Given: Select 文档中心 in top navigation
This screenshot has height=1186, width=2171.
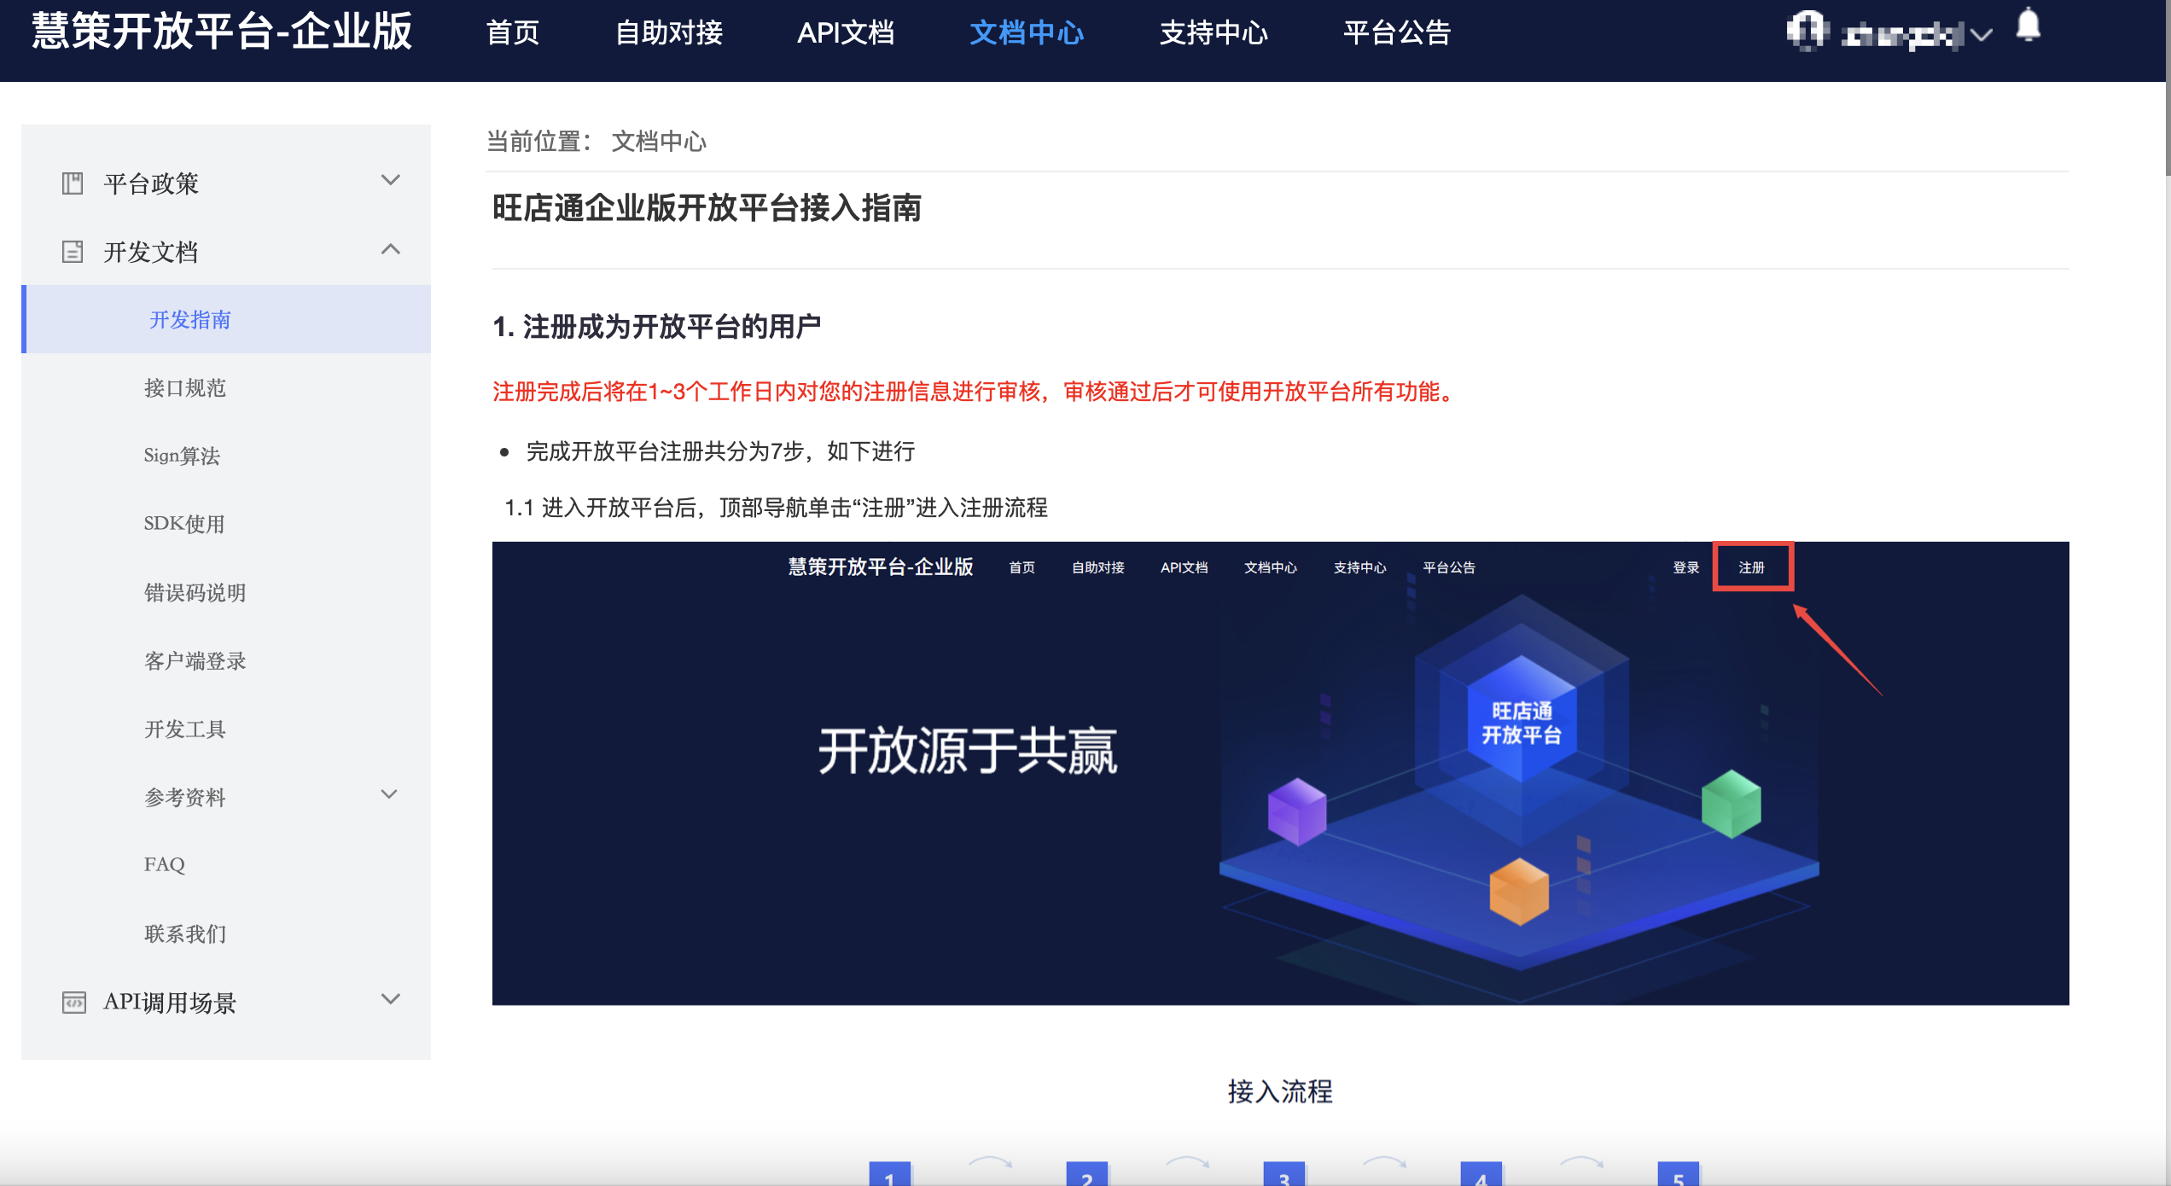Looking at the screenshot, I should pos(1027,33).
